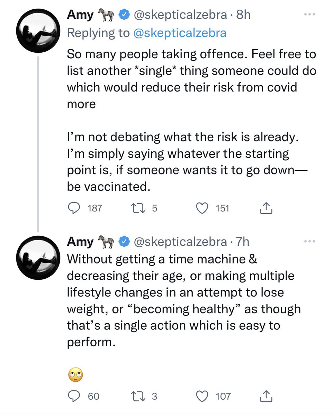The height and width of the screenshot is (416, 333).
Task: Click the 8h timestamp on first tweet
Action: (x=243, y=15)
